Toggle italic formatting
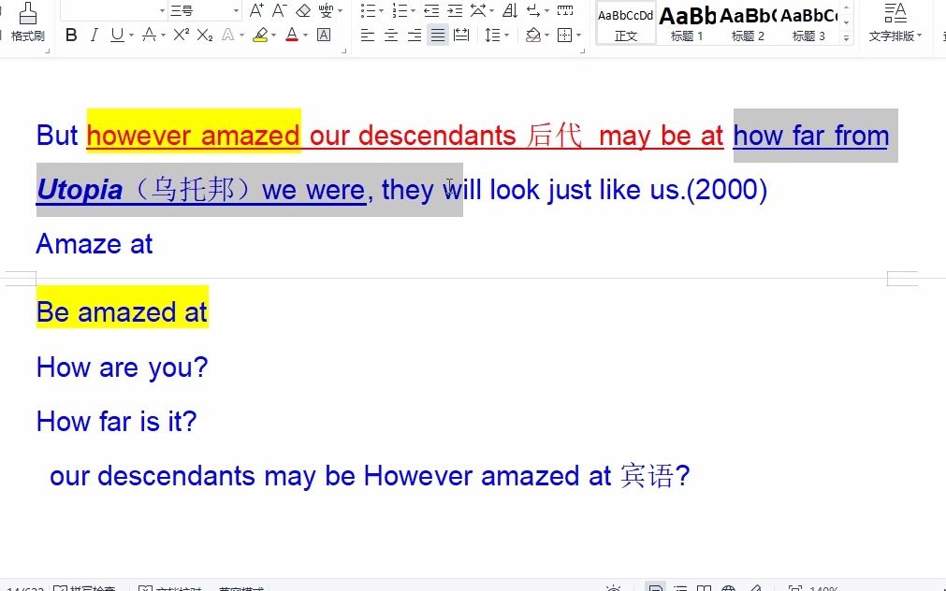 (94, 35)
